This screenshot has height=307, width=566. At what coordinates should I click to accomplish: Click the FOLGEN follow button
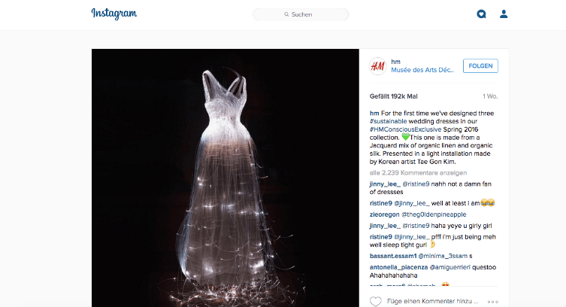click(x=480, y=65)
